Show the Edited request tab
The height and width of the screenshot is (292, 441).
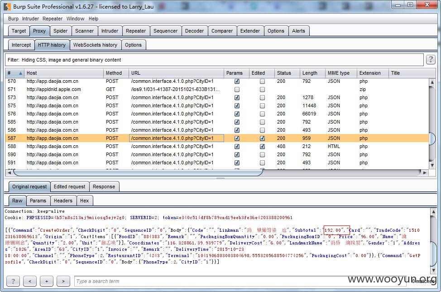click(69, 187)
